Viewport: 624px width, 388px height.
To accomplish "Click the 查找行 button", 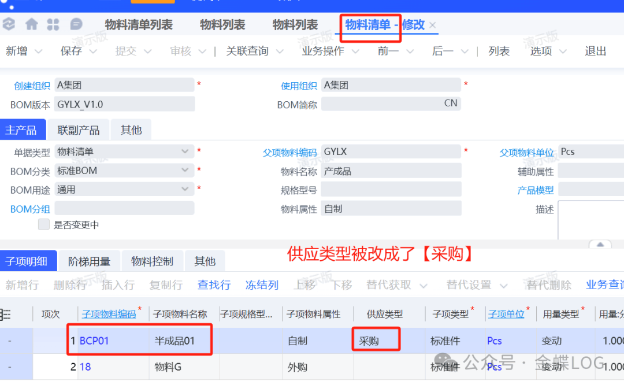I will tap(214, 285).
